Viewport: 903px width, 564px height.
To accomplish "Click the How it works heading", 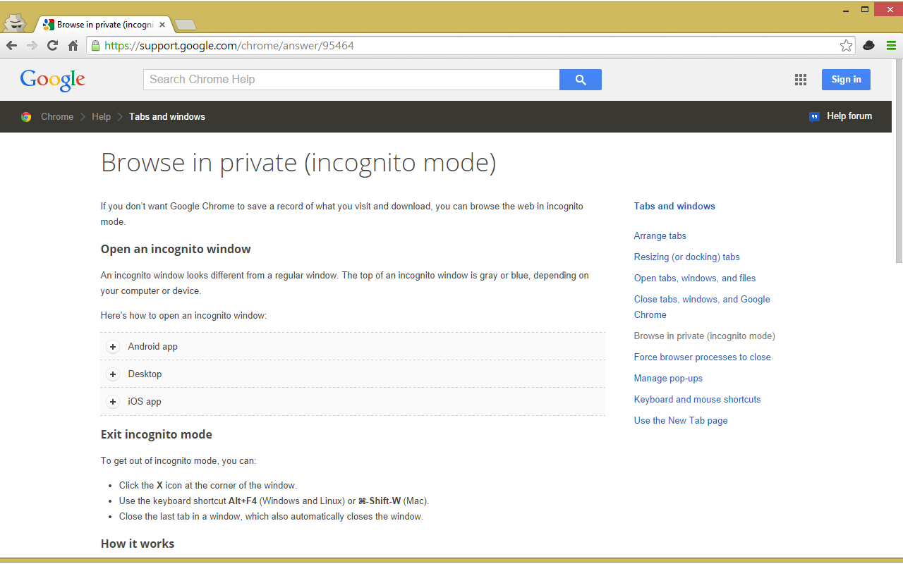I will tap(138, 544).
